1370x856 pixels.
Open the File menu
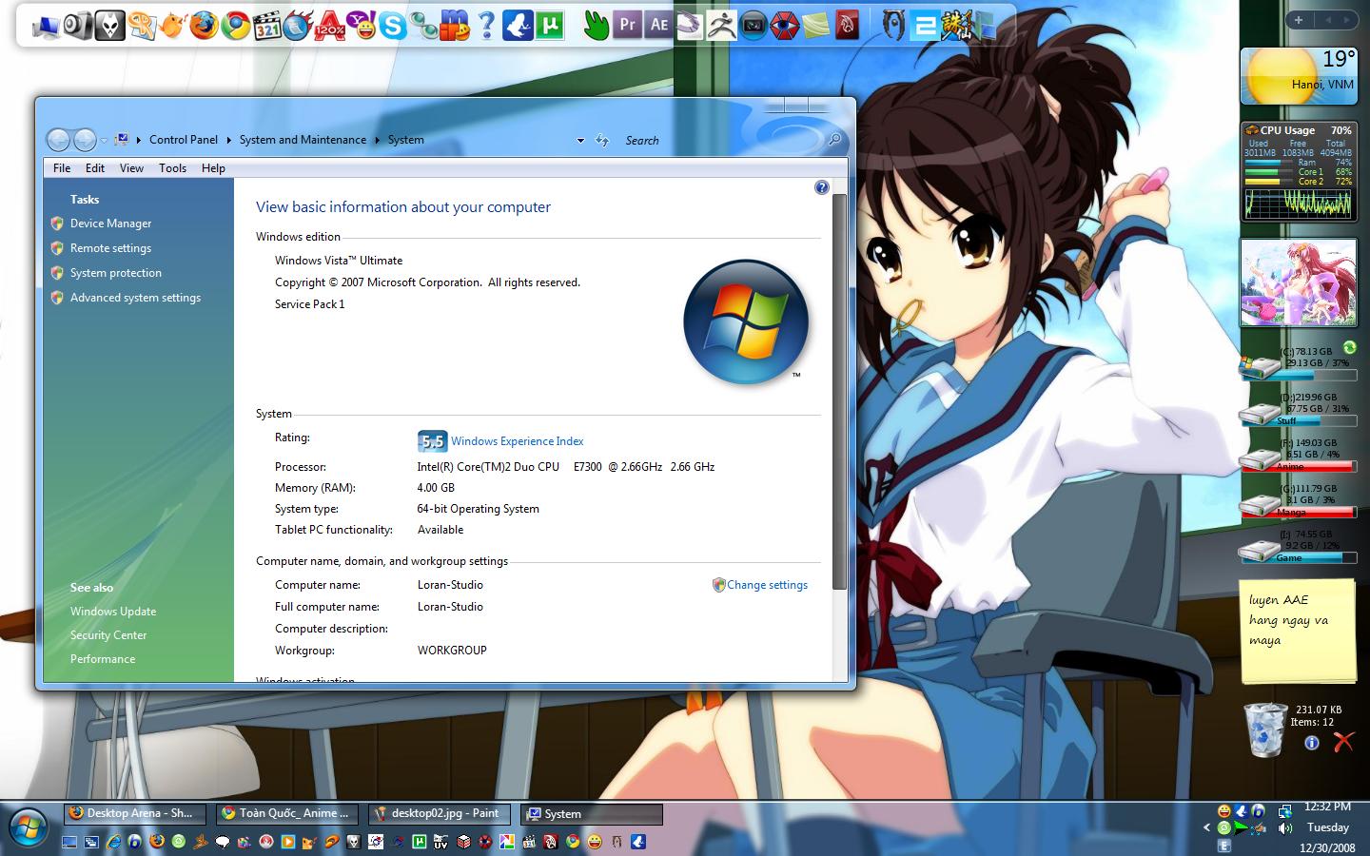62,168
